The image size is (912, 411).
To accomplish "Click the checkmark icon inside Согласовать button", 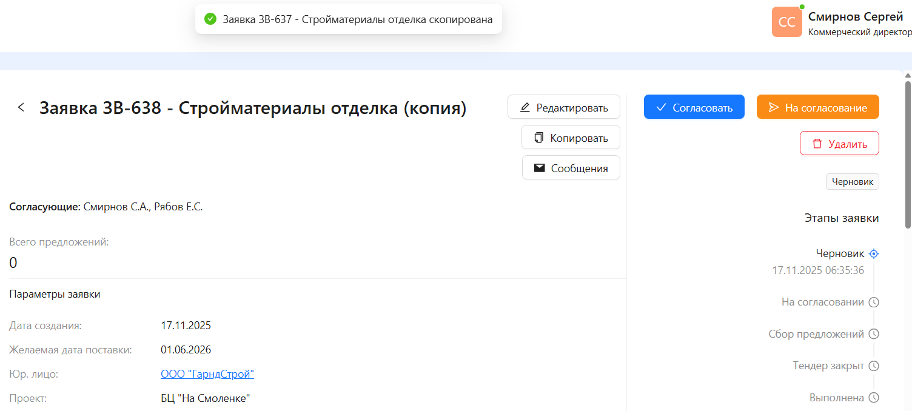I will click(662, 107).
